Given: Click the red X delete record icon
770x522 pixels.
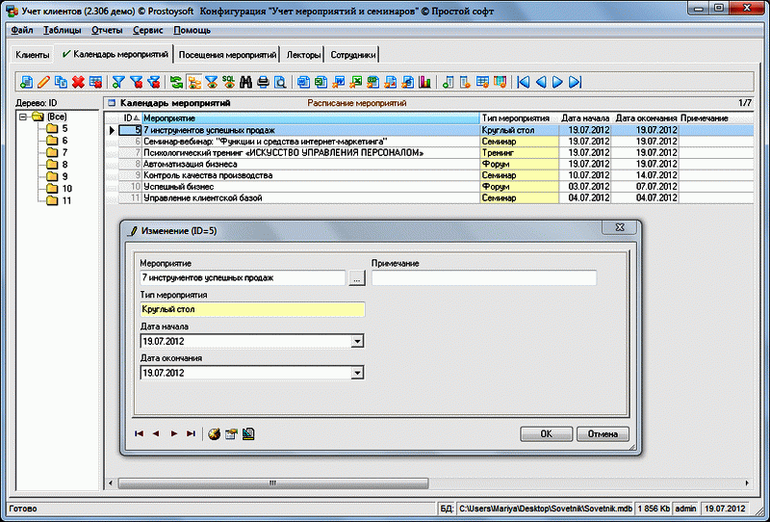Looking at the screenshot, I should point(78,82).
